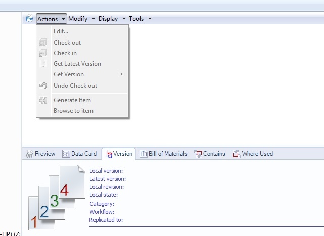Select Check out menu entry
This screenshot has width=324, height=236.
[x=82, y=43]
